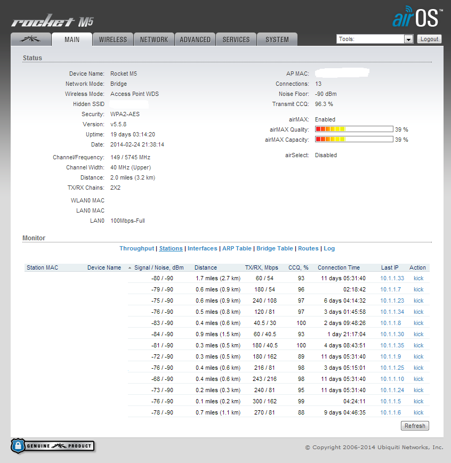Open the Interfaces monitor link
This screenshot has width=451, height=463.
coord(203,248)
